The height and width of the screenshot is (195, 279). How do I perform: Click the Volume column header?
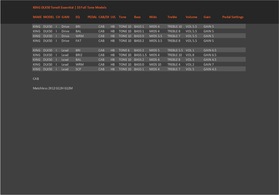coord(192,17)
